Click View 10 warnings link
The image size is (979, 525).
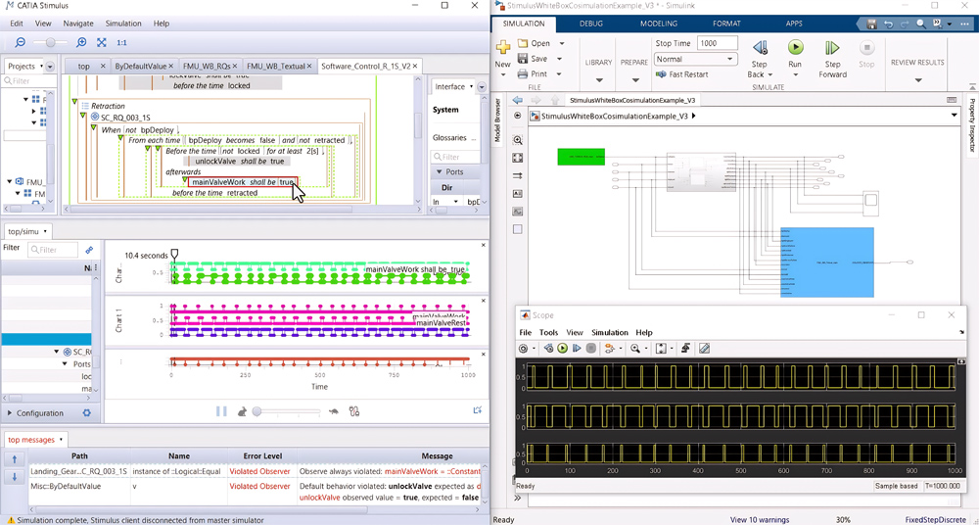tap(760, 519)
